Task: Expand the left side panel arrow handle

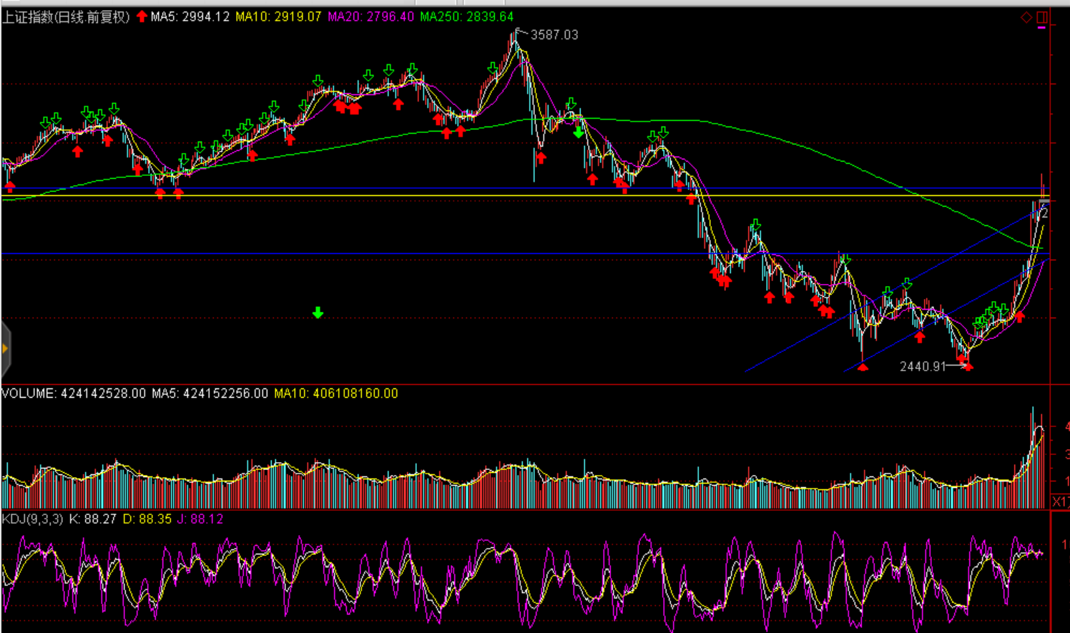Action: pos(5,349)
